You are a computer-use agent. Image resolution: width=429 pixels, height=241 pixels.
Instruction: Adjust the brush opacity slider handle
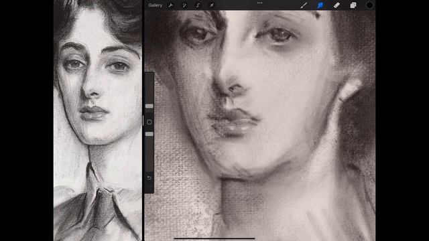[149, 134]
